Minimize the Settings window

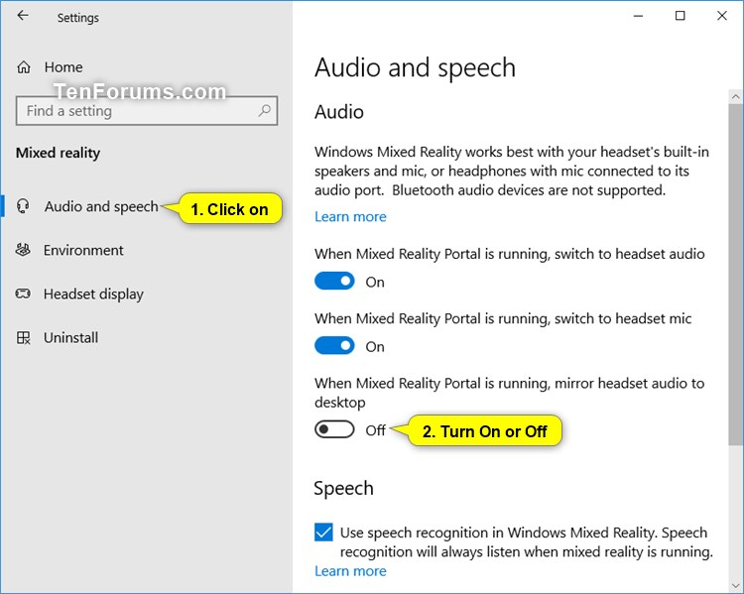click(639, 16)
